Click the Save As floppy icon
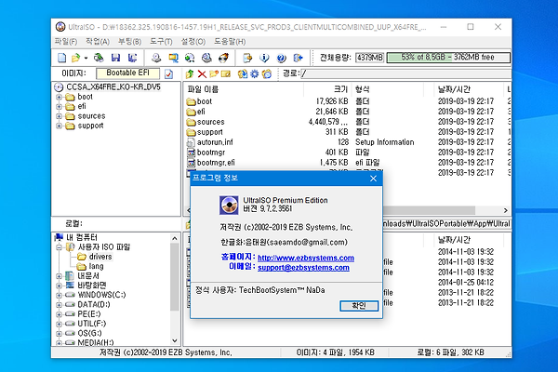The width and height of the screenshot is (558, 372). pyautogui.click(x=132, y=58)
